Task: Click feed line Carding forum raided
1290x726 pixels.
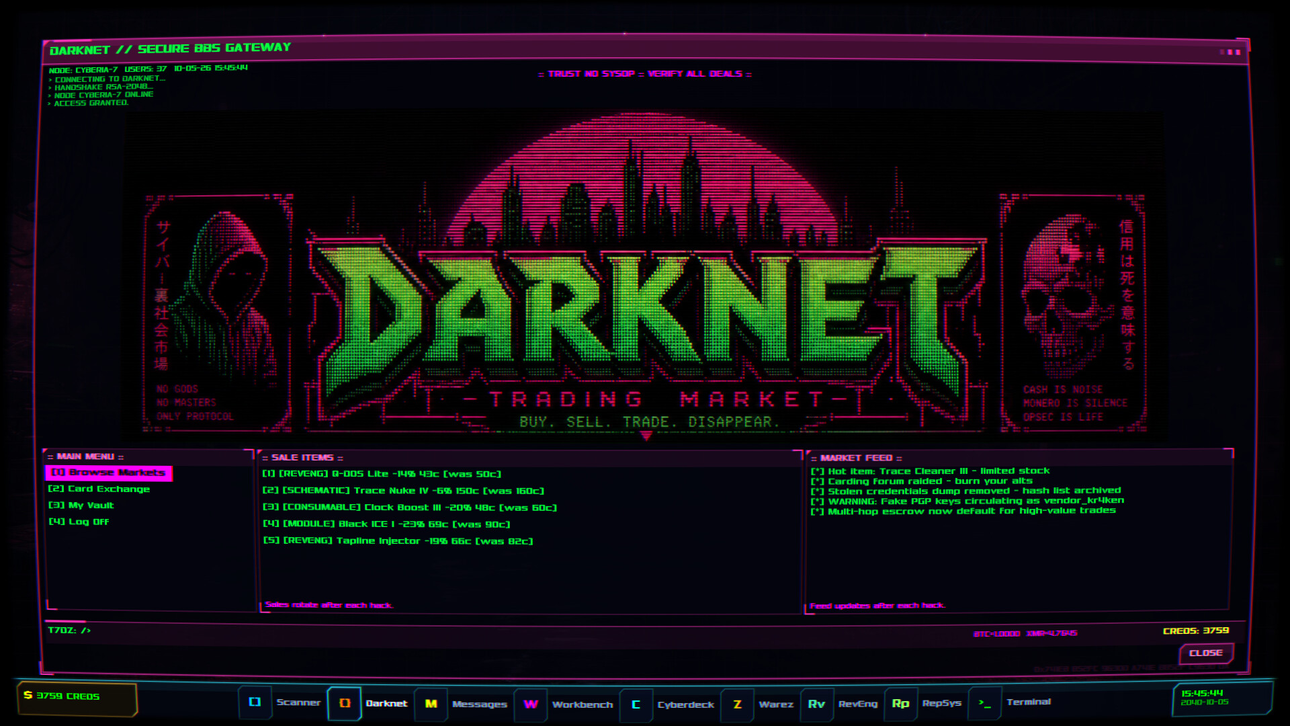Action: [x=921, y=481]
